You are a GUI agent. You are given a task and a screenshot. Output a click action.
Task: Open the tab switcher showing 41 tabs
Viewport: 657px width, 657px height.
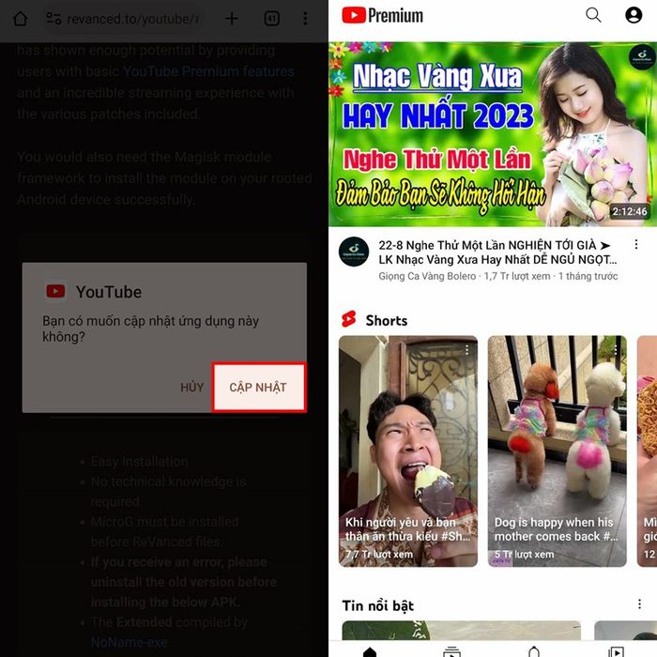272,19
